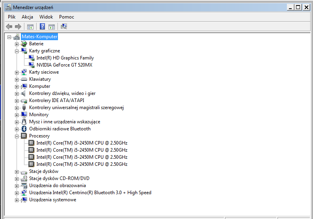This screenshot has width=313, height=219.
Task: Select the Komputer category label
Action: tap(39, 86)
